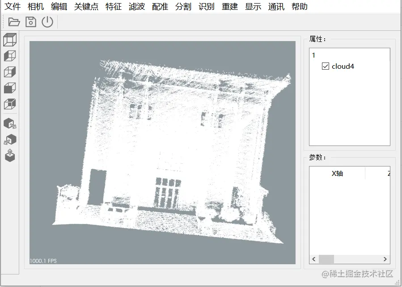Open the 相机 menu
Image resolution: width=402 pixels, height=287 pixels.
pyautogui.click(x=36, y=6)
